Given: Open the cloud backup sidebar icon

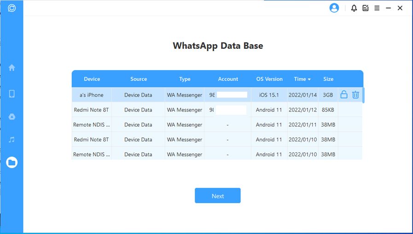Looking at the screenshot, I should (x=12, y=117).
